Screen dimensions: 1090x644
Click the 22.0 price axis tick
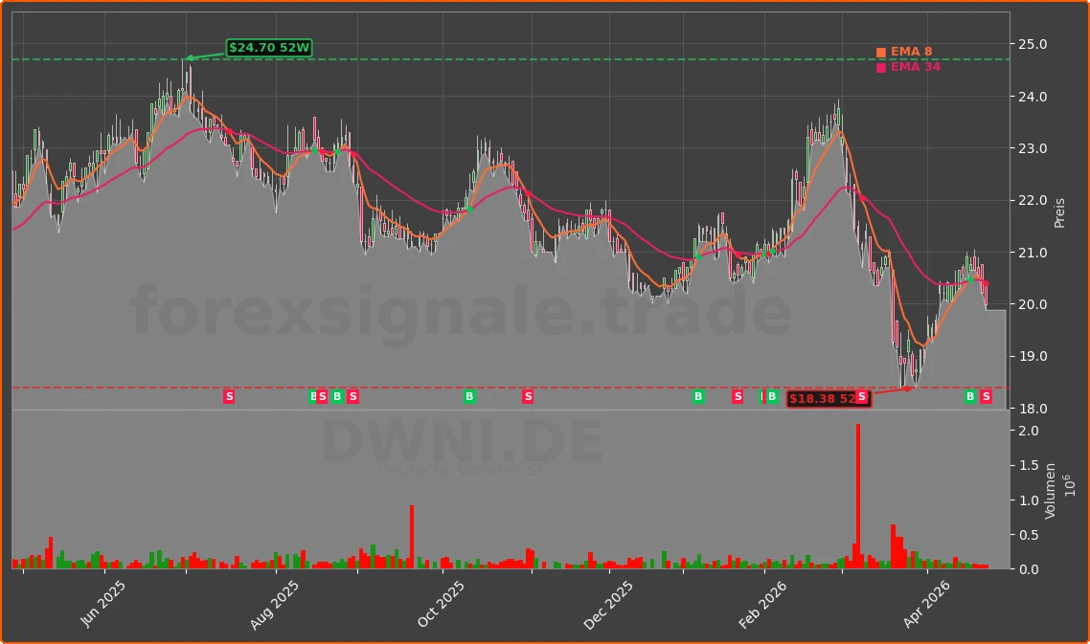pos(1033,201)
